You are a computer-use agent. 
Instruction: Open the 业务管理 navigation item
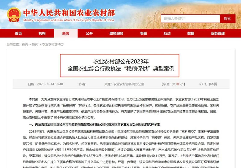(x=217, y=33)
